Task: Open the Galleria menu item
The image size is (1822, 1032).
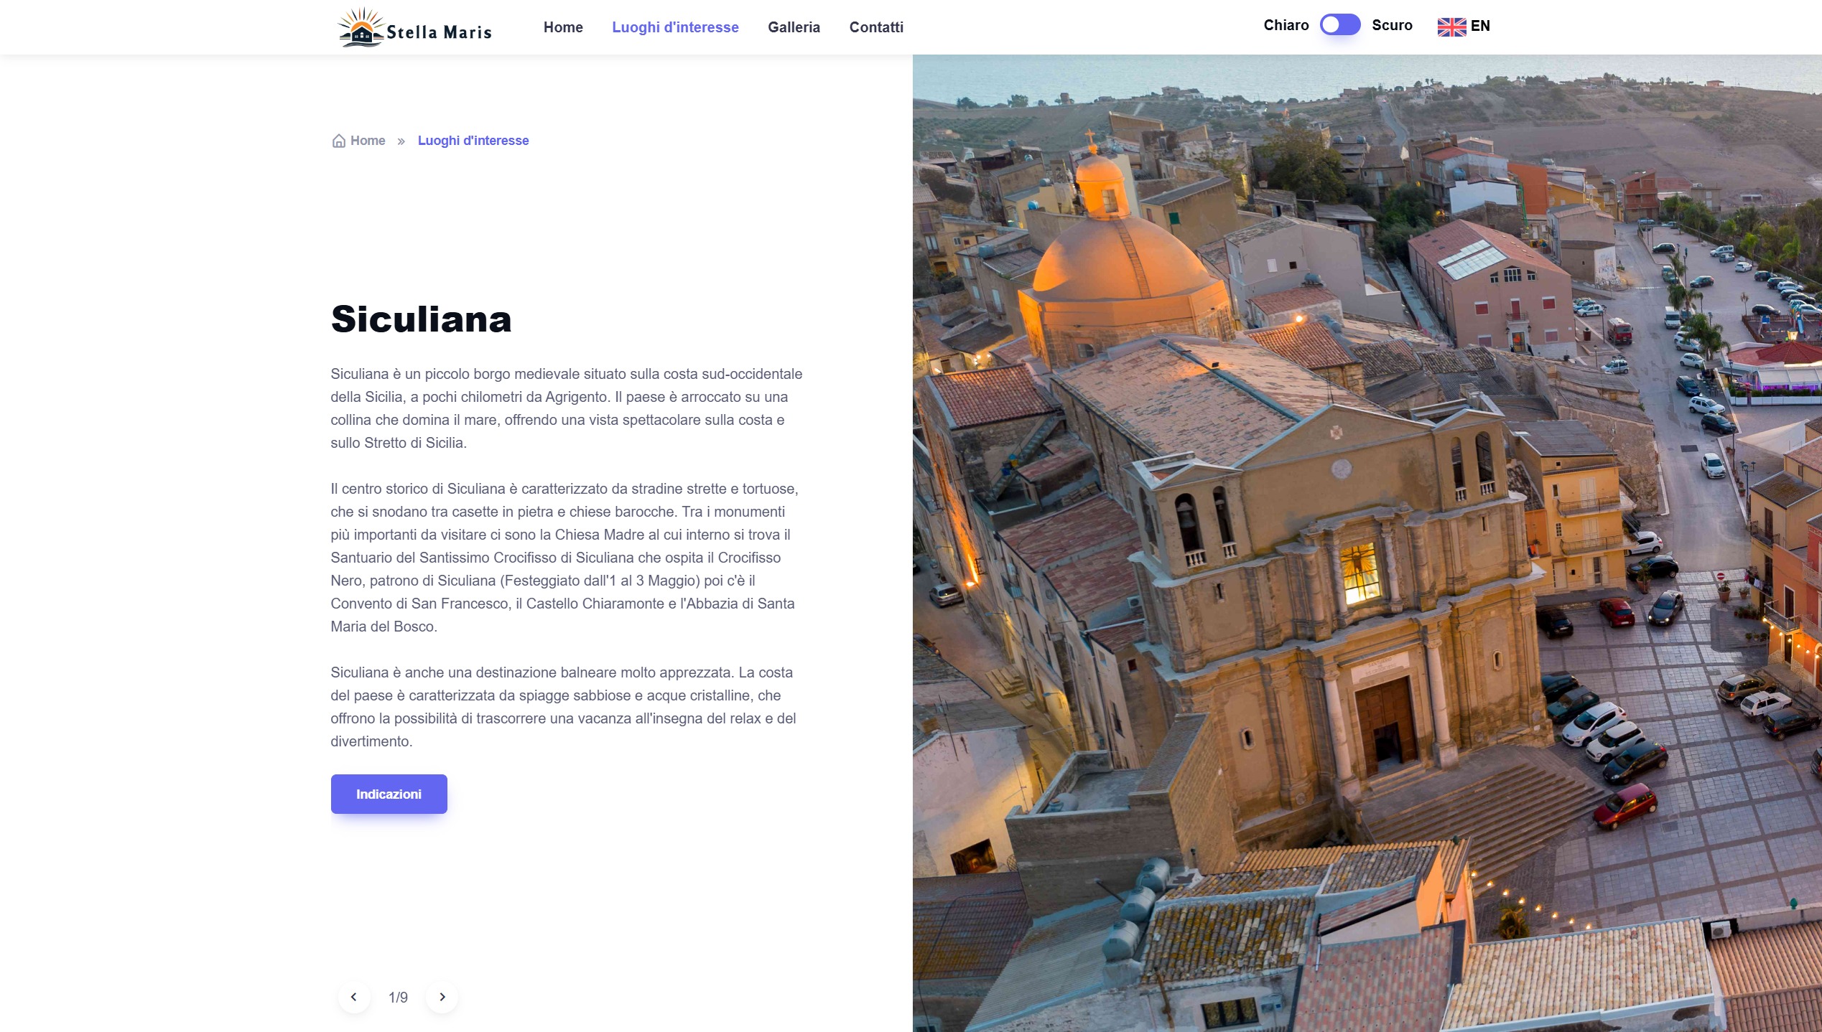Action: tap(794, 27)
